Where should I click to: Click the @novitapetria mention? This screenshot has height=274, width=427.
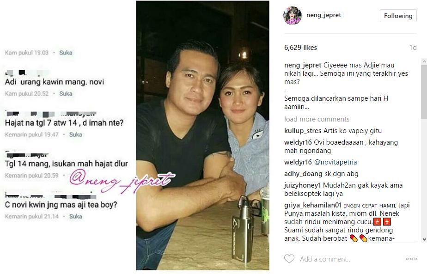335,162
